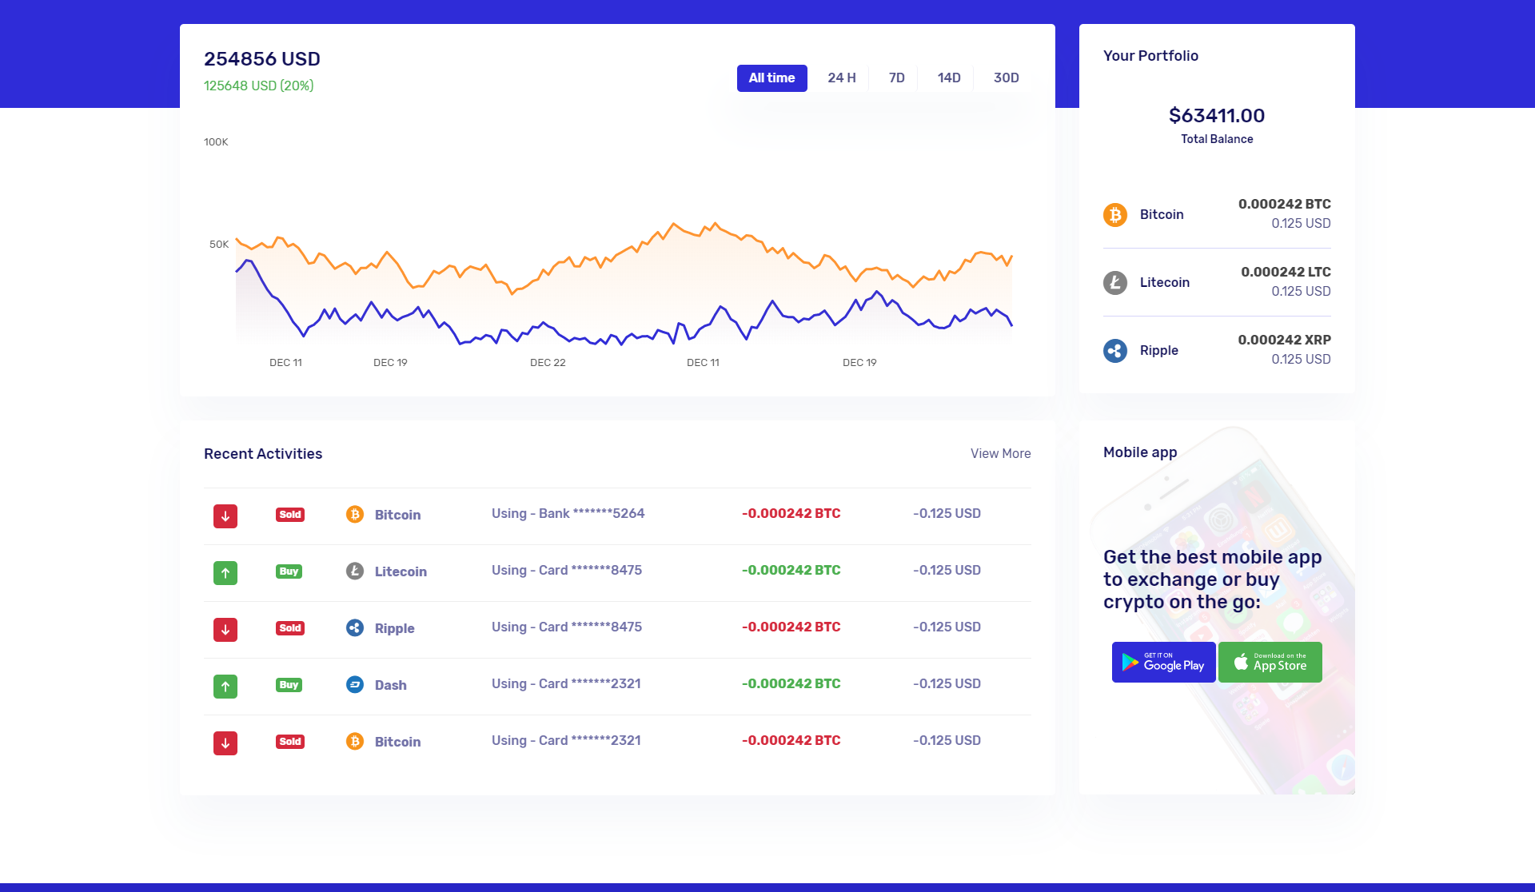
Task: Show the 14D chart range
Action: click(948, 78)
